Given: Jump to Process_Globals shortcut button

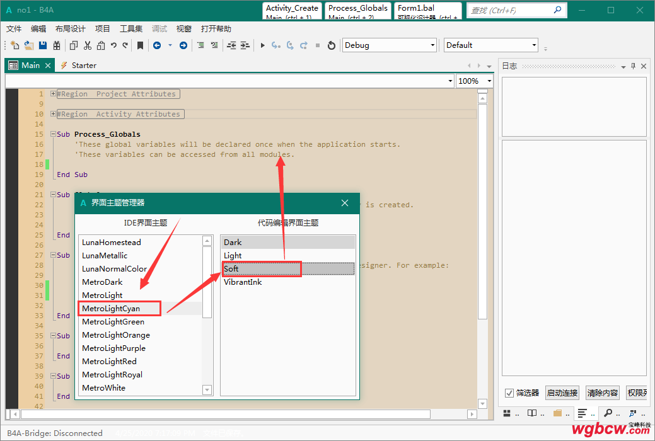Looking at the screenshot, I should 358,11.
